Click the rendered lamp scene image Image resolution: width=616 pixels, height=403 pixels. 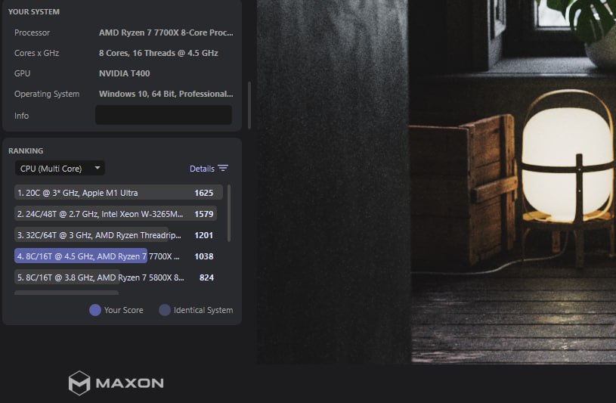pyautogui.click(x=436, y=181)
